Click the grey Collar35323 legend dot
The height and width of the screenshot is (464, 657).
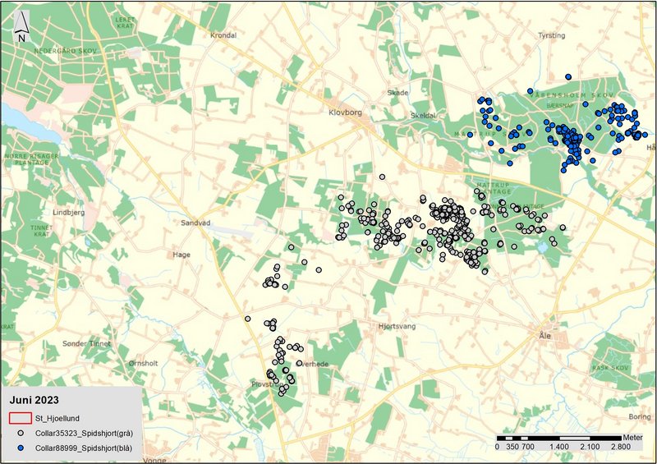[x=20, y=432]
